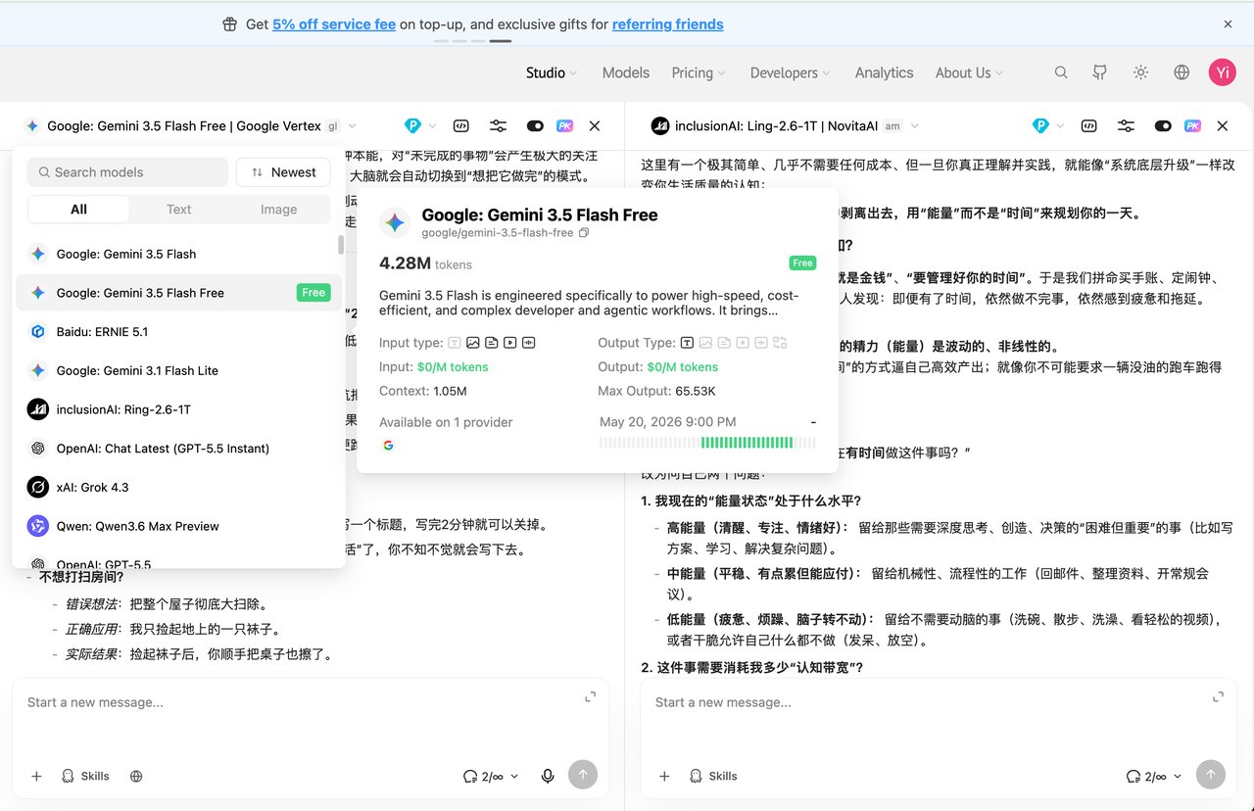1254x811 pixels.
Task: Open the search icon in top navigation
Action: (1061, 72)
